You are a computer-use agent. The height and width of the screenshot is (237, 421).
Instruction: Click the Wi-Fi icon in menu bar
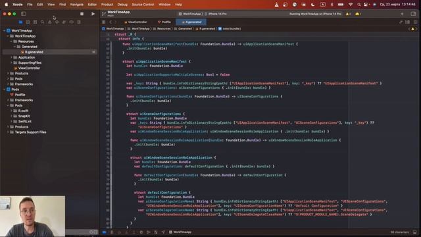351,5
